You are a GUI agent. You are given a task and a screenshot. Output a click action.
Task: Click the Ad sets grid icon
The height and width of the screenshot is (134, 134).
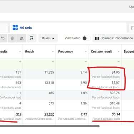(x=15, y=28)
